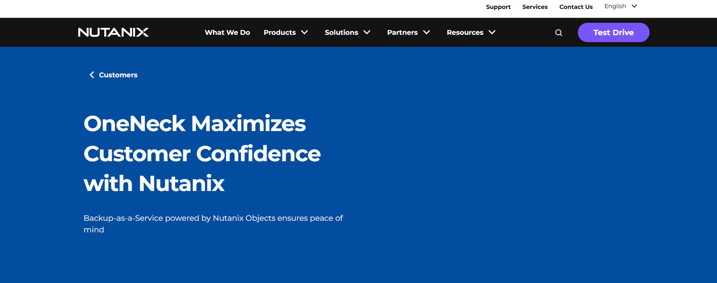This screenshot has width=717, height=283.
Task: Click the Test Drive button
Action: tap(614, 32)
